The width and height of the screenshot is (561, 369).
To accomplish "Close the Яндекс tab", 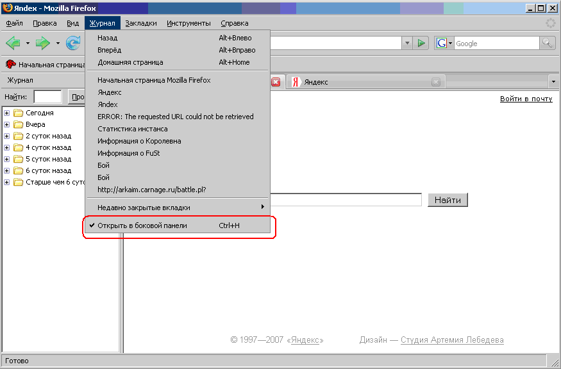I will (x=436, y=82).
